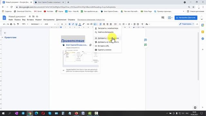Viewport: 206px width, 116px height.
Task: Open the text color picker (A)
Action: tap(80, 24)
